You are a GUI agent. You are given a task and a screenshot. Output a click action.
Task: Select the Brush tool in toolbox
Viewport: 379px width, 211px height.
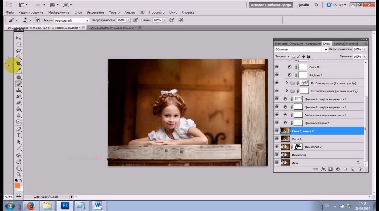pyautogui.click(x=19, y=84)
